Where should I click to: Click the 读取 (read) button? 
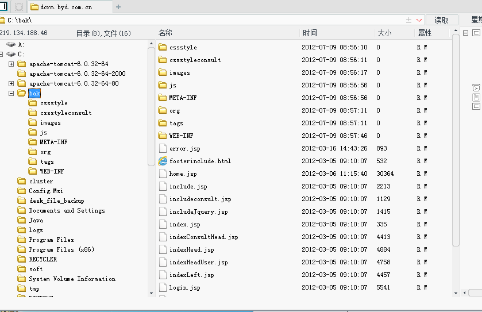tap(442, 20)
